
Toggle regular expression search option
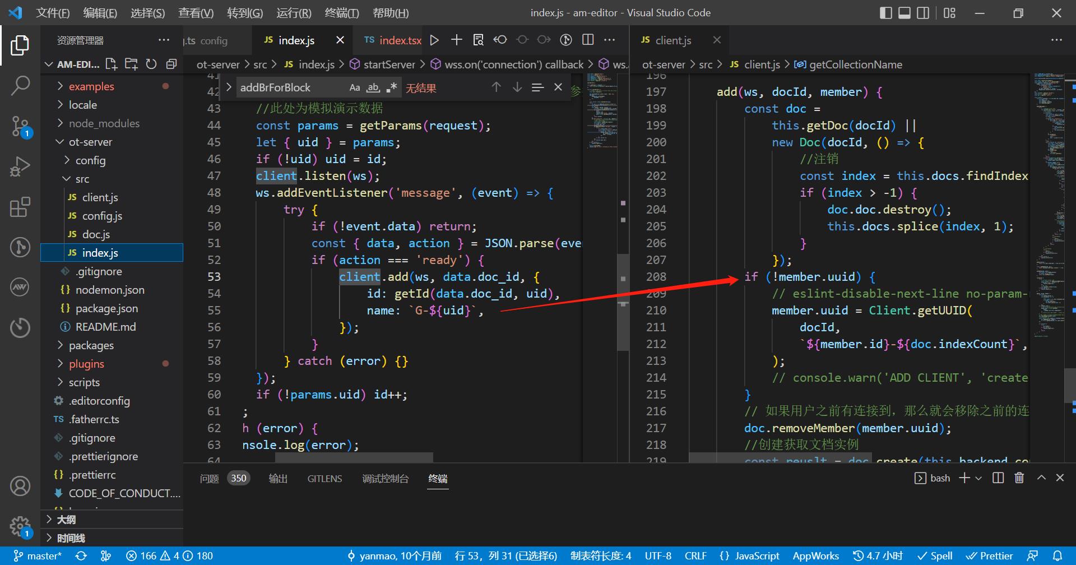392,87
